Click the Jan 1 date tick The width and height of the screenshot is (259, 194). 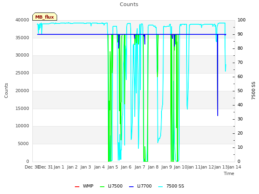click(59, 167)
